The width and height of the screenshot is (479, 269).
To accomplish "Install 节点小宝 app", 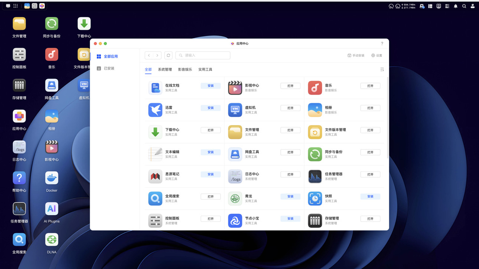I will click(x=290, y=219).
